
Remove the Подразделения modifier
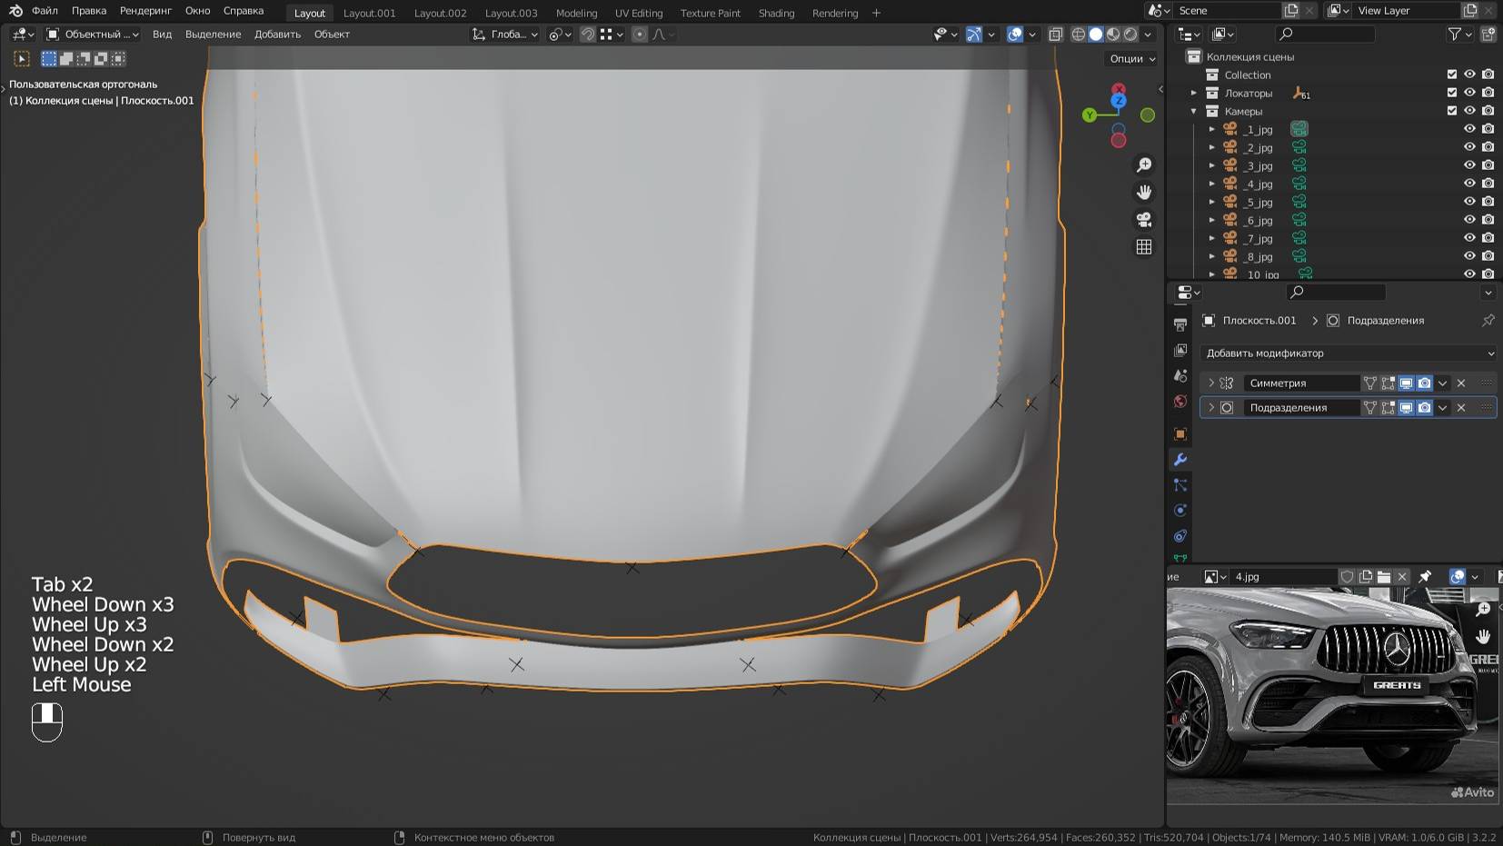point(1461,408)
